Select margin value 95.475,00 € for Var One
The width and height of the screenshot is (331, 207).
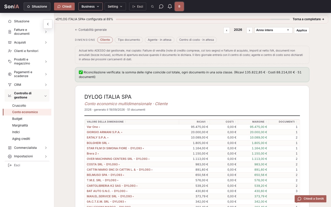(258, 127)
